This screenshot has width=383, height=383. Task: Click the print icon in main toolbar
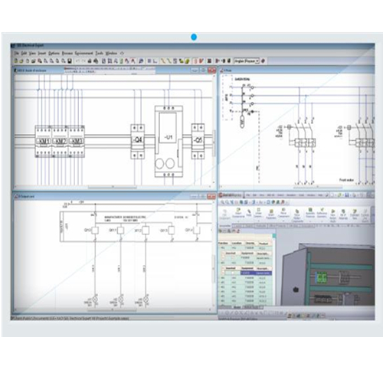click(x=90, y=61)
